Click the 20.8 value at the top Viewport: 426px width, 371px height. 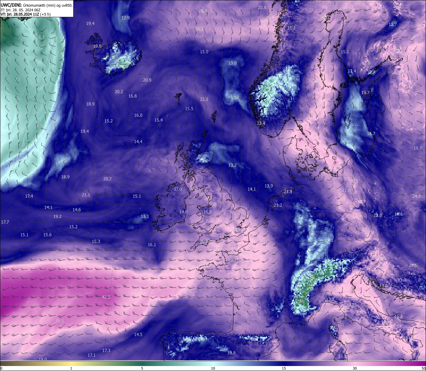262,7
